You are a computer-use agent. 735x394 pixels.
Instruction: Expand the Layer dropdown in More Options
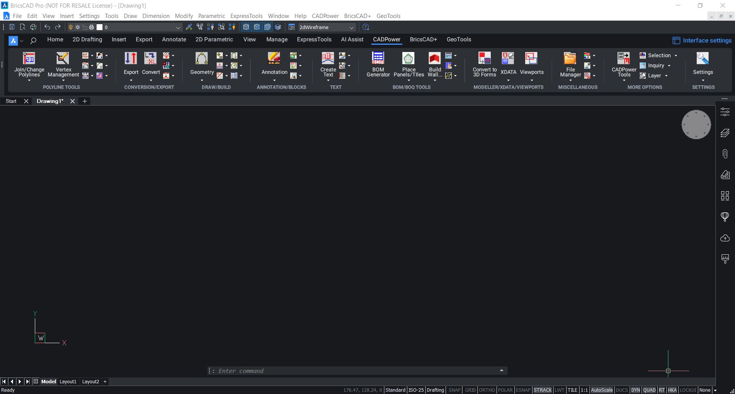666,76
